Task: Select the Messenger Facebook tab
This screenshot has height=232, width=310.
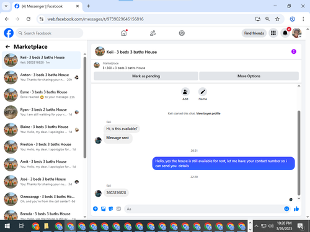Action: point(47,6)
